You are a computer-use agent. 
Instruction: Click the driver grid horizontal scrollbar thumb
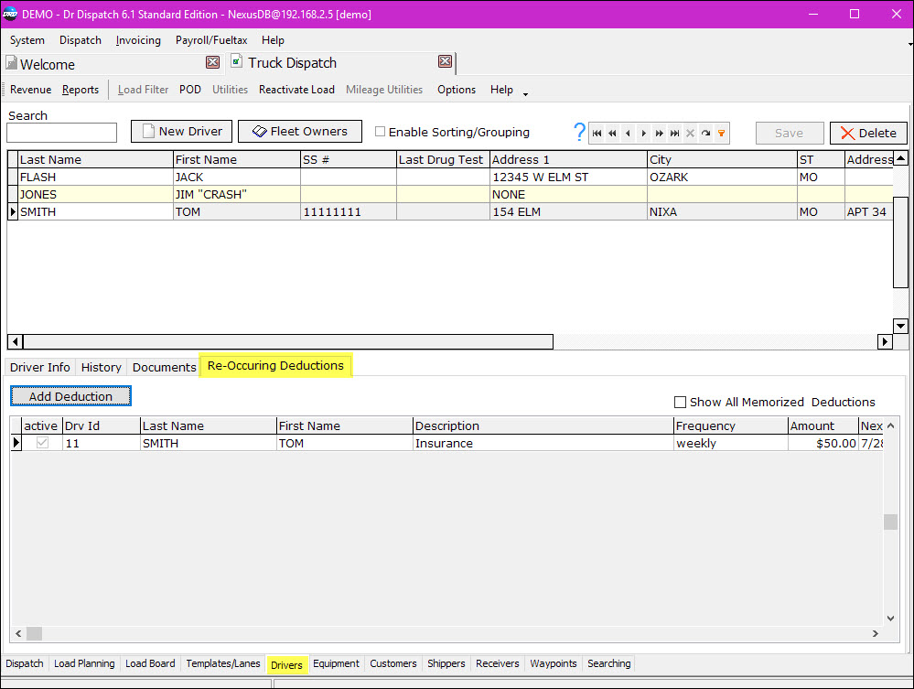click(288, 341)
